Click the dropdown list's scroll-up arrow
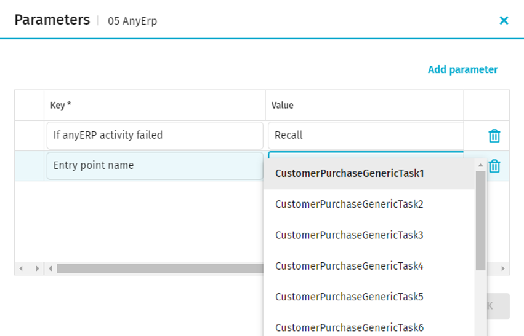Screen dimensions: 524x336 pyautogui.click(x=480, y=165)
